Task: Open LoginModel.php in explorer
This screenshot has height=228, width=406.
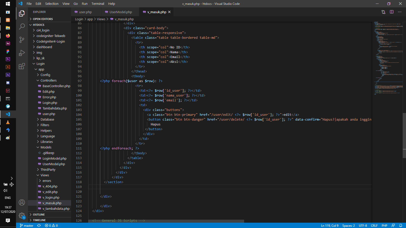Action: (49, 158)
